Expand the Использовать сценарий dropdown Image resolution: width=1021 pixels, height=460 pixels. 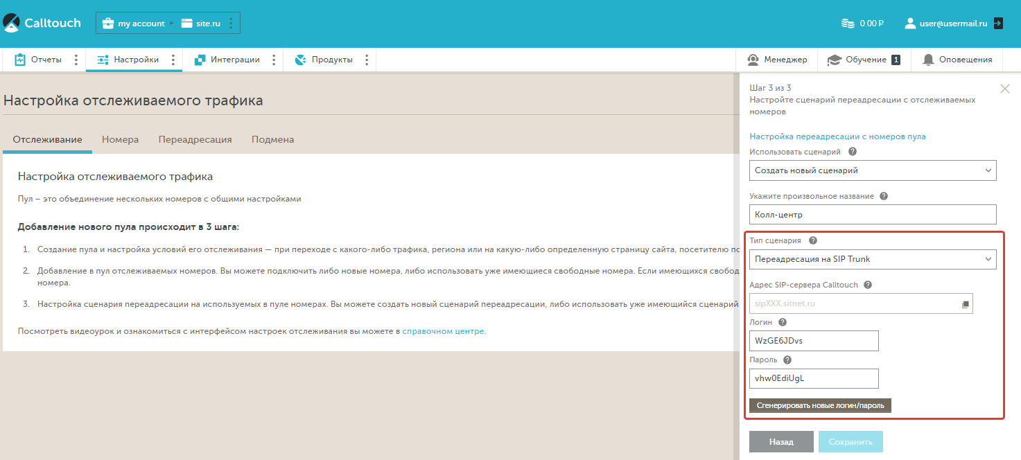pos(873,170)
